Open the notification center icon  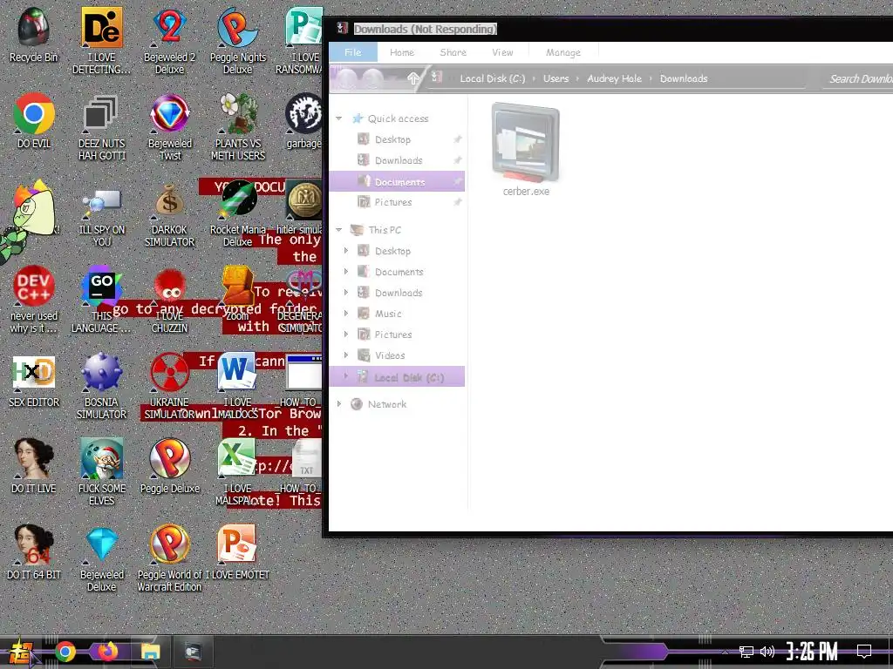pyautogui.click(x=864, y=652)
